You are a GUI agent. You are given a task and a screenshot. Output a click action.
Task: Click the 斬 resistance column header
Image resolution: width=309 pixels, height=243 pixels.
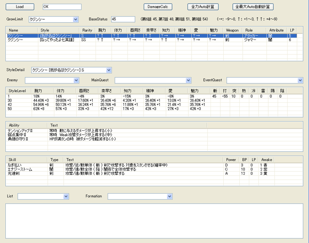coord(215,91)
